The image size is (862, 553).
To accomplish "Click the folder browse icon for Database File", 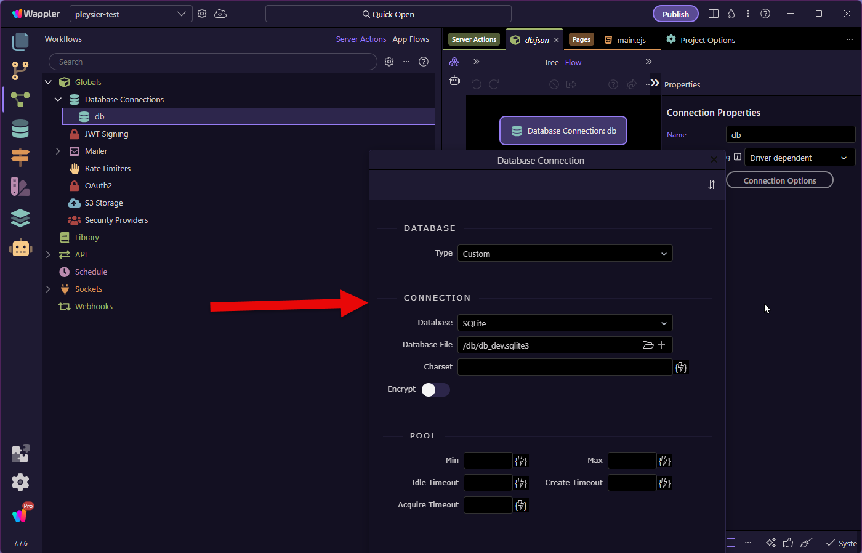I will pyautogui.click(x=648, y=345).
